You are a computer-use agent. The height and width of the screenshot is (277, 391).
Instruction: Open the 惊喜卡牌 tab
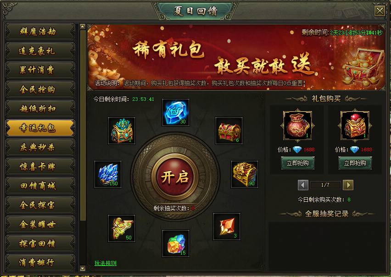(x=40, y=166)
